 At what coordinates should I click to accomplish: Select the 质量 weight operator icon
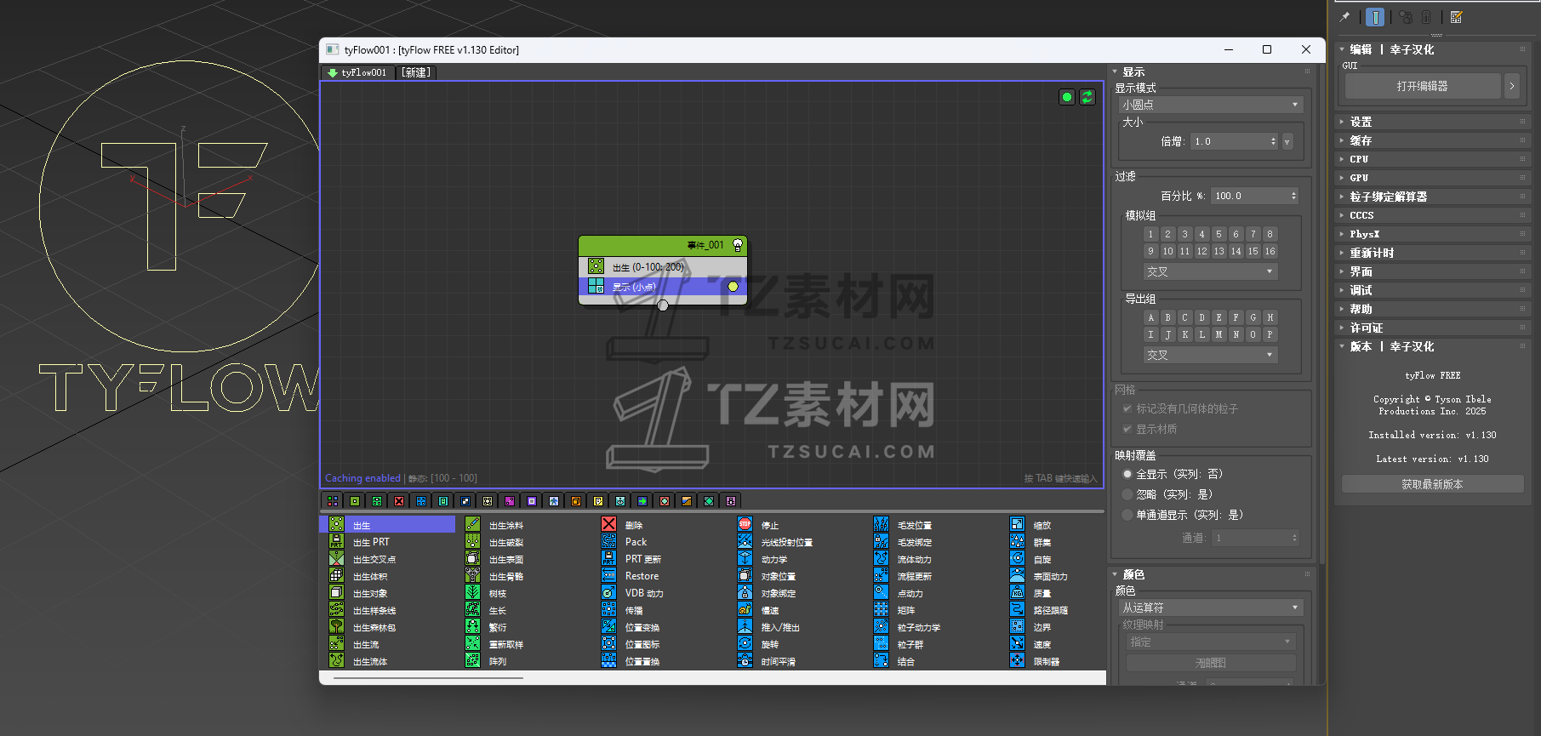1018,592
